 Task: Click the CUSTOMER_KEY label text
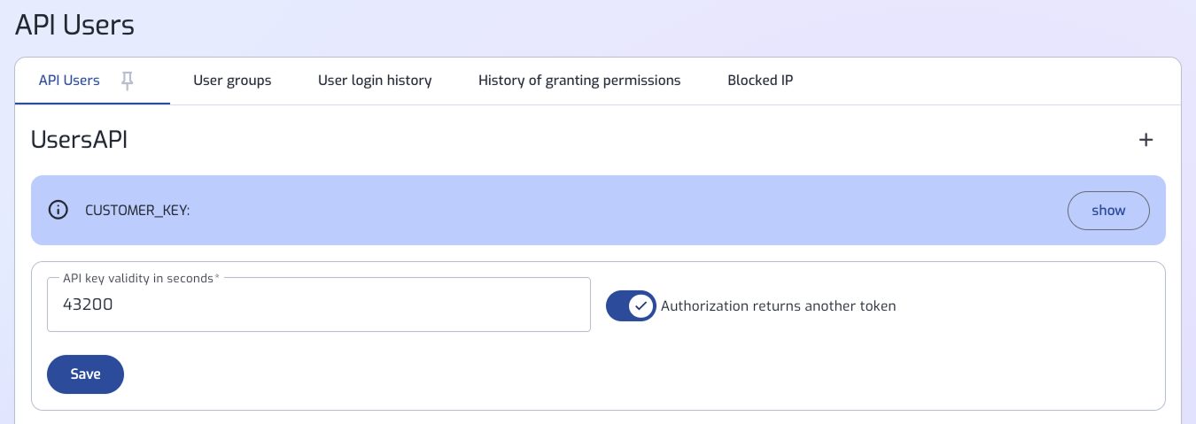pos(137,211)
